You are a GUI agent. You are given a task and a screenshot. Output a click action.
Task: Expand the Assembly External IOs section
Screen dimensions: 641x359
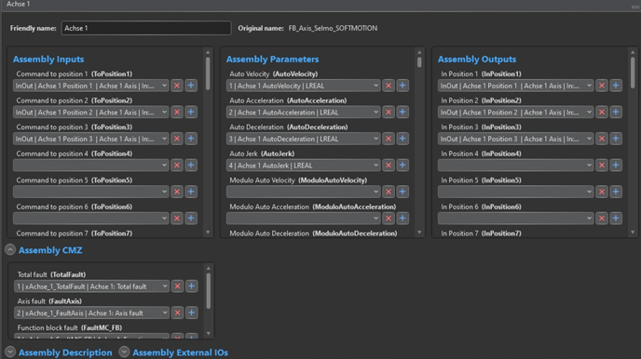(124, 352)
